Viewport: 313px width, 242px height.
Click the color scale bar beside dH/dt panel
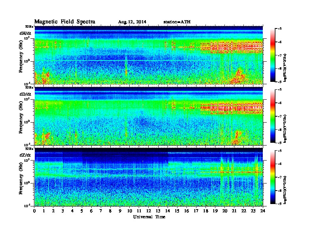[x=272, y=55]
